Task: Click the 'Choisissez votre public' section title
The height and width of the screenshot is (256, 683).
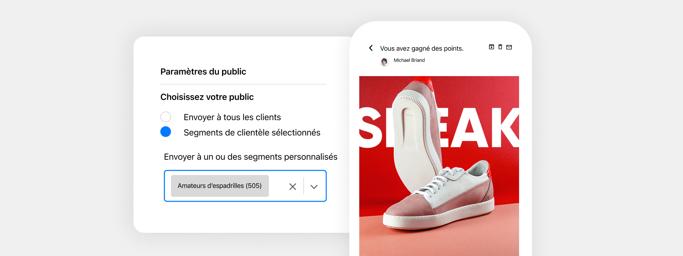Action: [x=207, y=97]
